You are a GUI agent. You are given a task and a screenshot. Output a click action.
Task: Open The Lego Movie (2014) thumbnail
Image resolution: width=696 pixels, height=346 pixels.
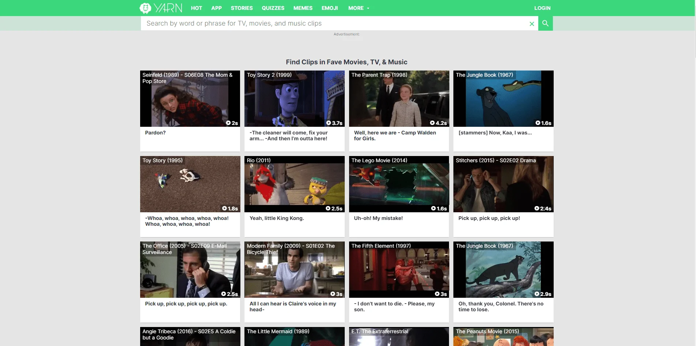point(399,184)
